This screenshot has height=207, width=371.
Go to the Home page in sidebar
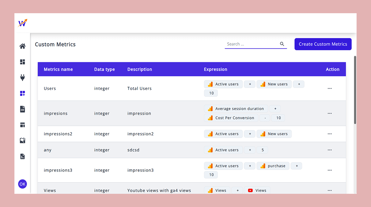pyautogui.click(x=22, y=46)
